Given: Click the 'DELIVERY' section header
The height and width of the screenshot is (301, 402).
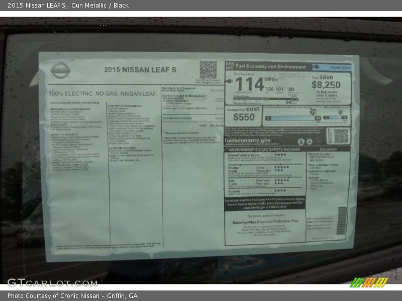Looking at the screenshot, I should tap(329, 149).
